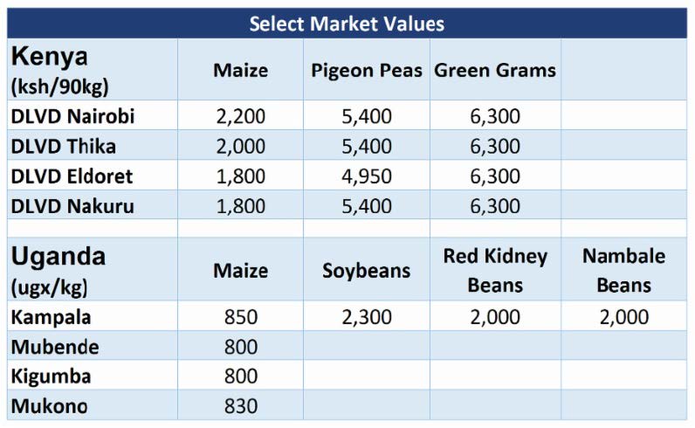
Task: Click the Red Kidney Beans column header
Action: (x=495, y=271)
